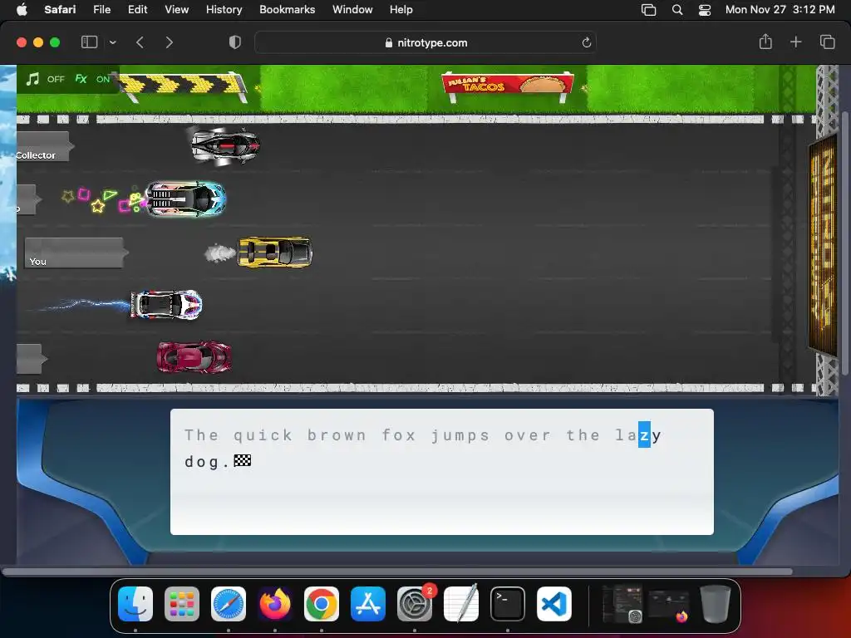Click the date and time in the menu bar
Image resolution: width=851 pixels, height=638 pixels.
point(780,9)
